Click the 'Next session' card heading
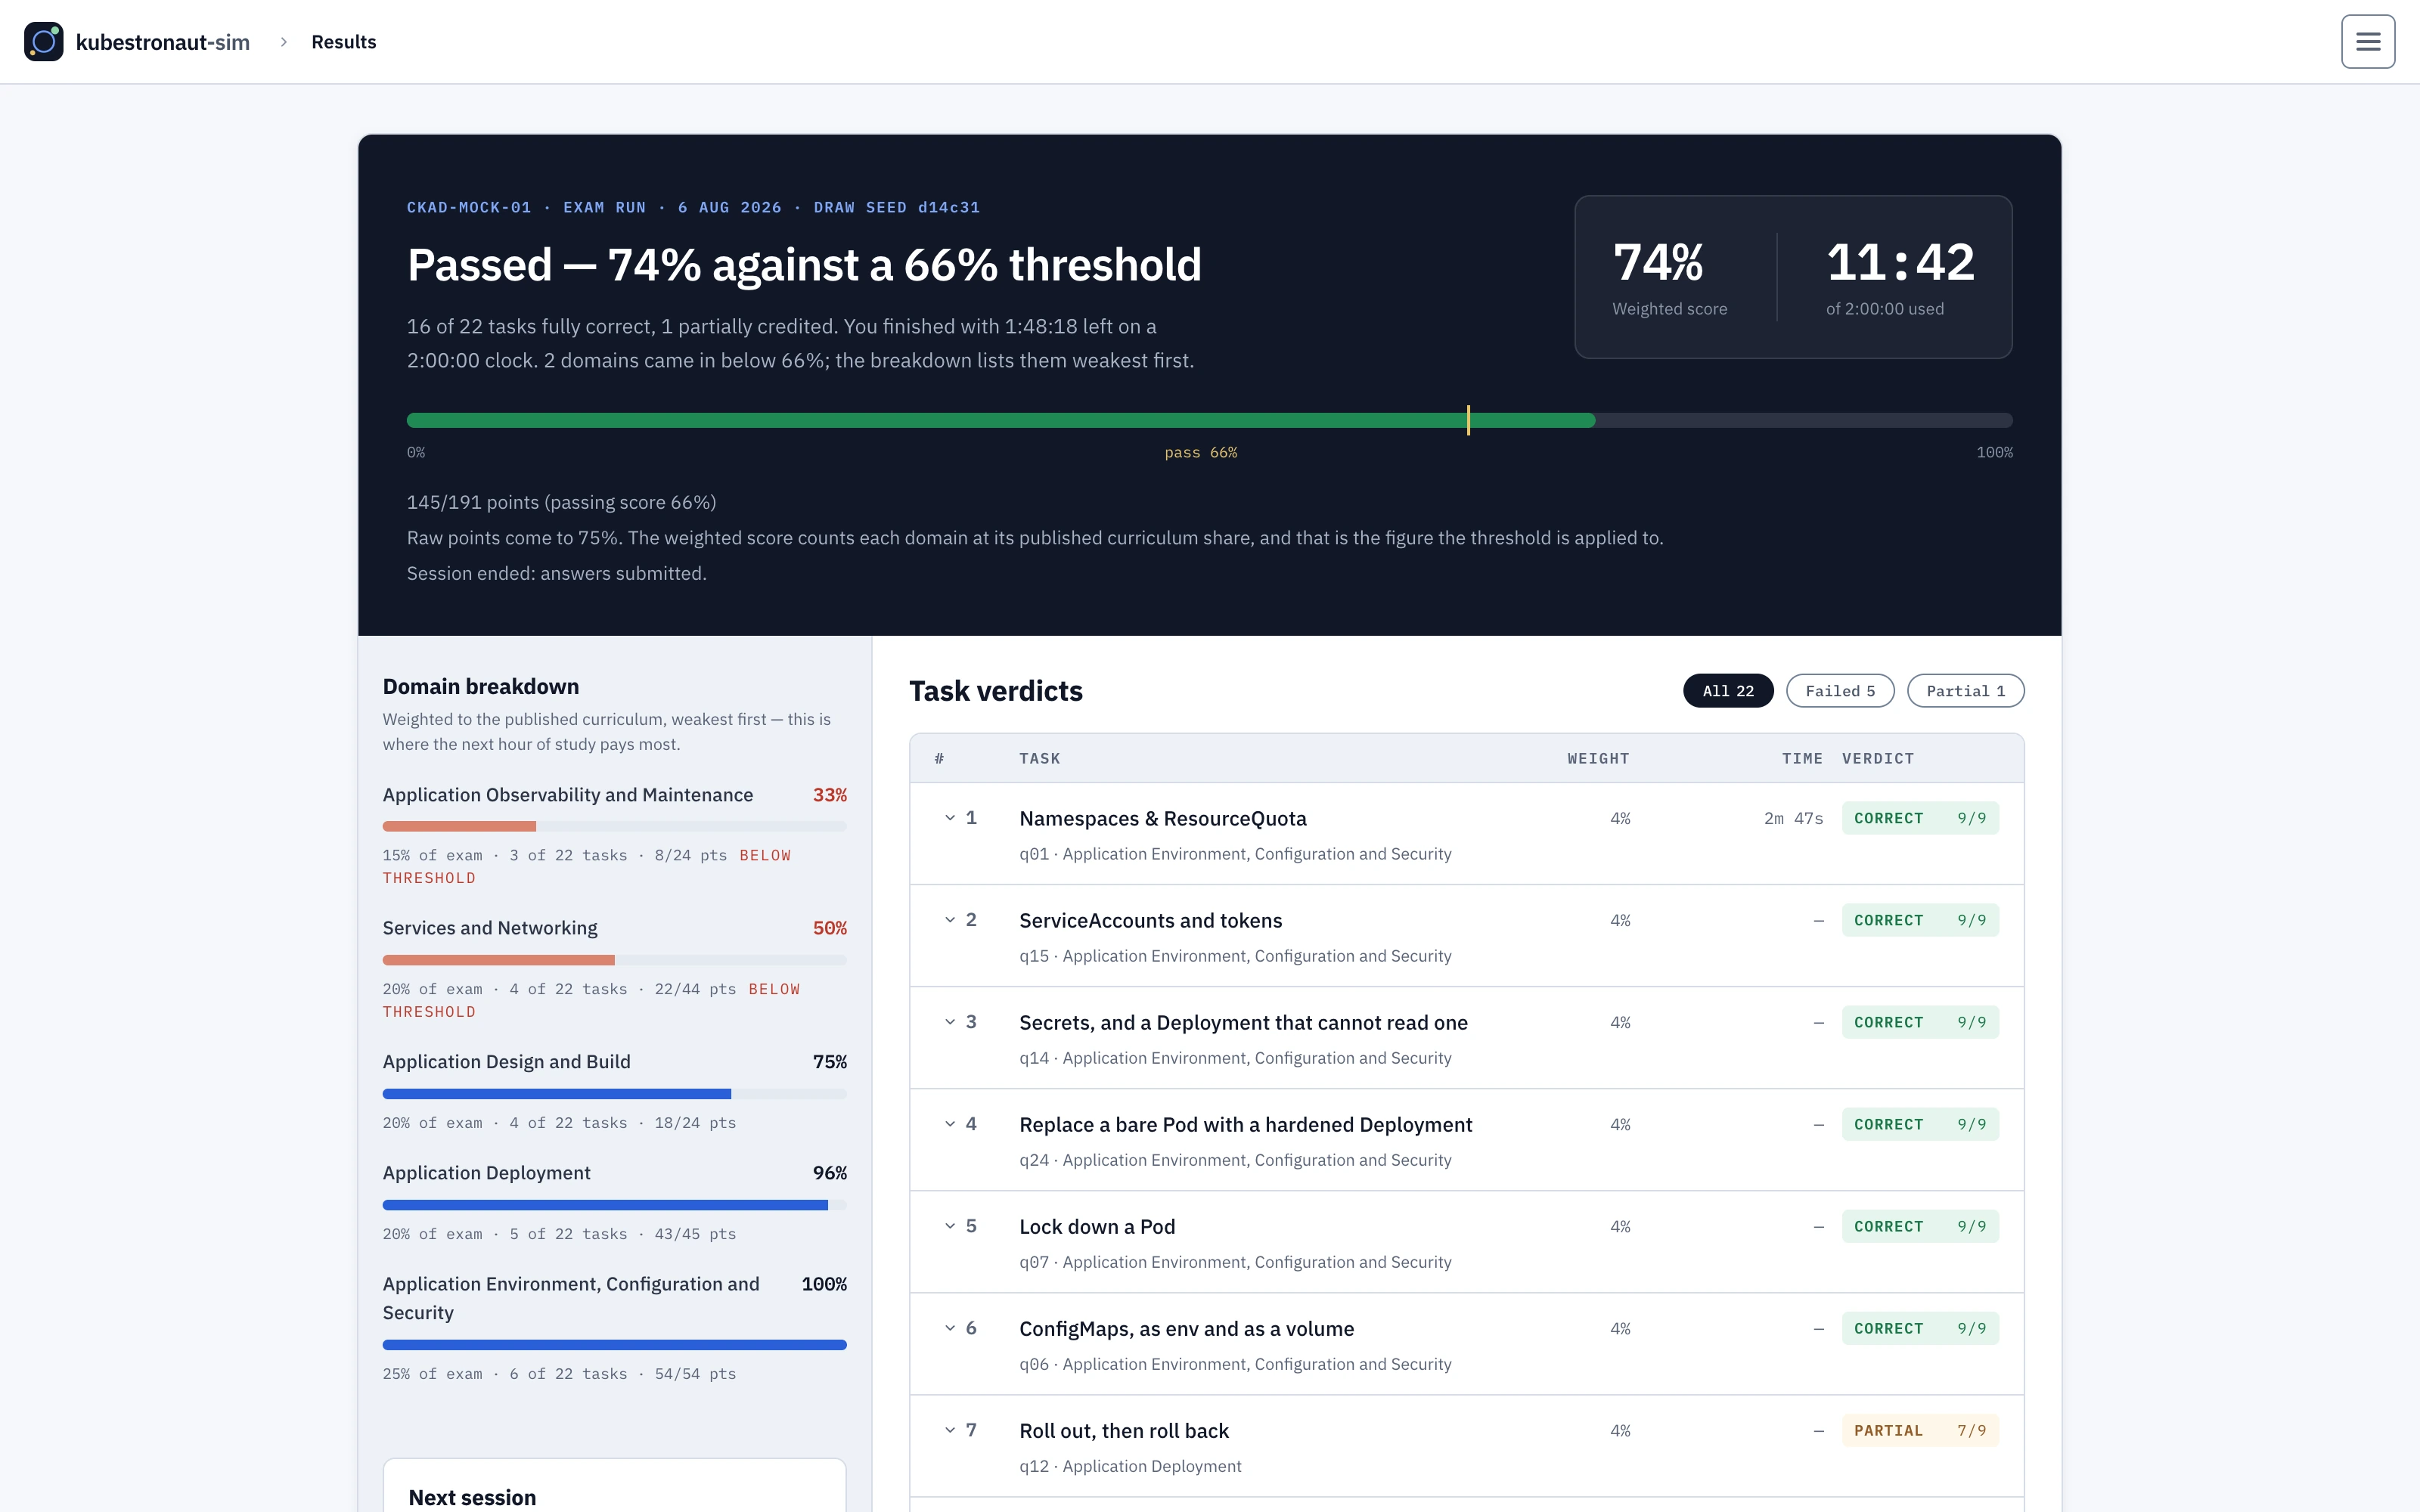Viewport: 2420px width, 1512px height. point(472,1497)
